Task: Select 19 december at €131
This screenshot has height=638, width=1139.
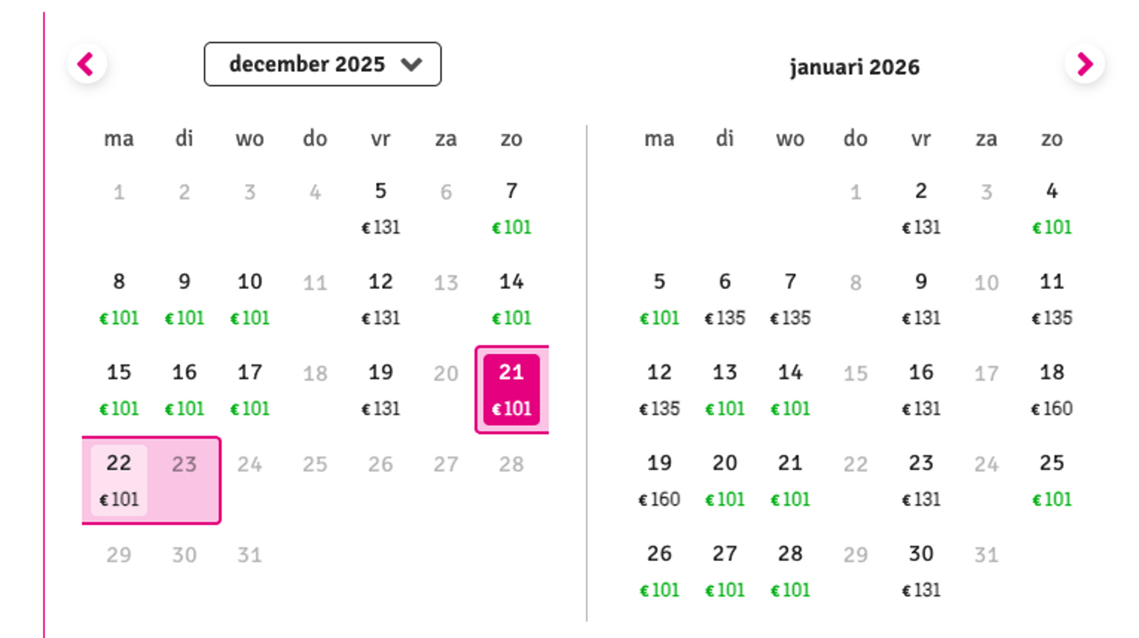Action: [x=380, y=389]
